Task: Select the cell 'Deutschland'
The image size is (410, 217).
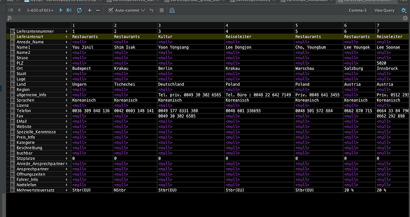Action: [x=191, y=84]
